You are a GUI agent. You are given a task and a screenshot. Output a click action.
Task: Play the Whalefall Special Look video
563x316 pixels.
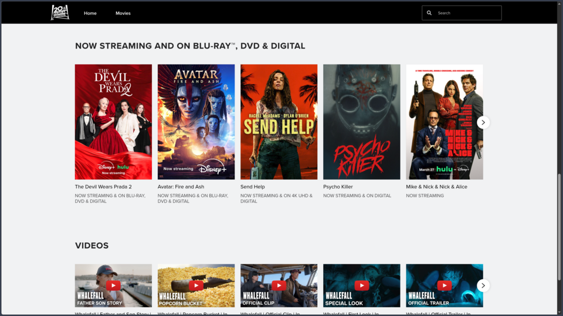362,286
